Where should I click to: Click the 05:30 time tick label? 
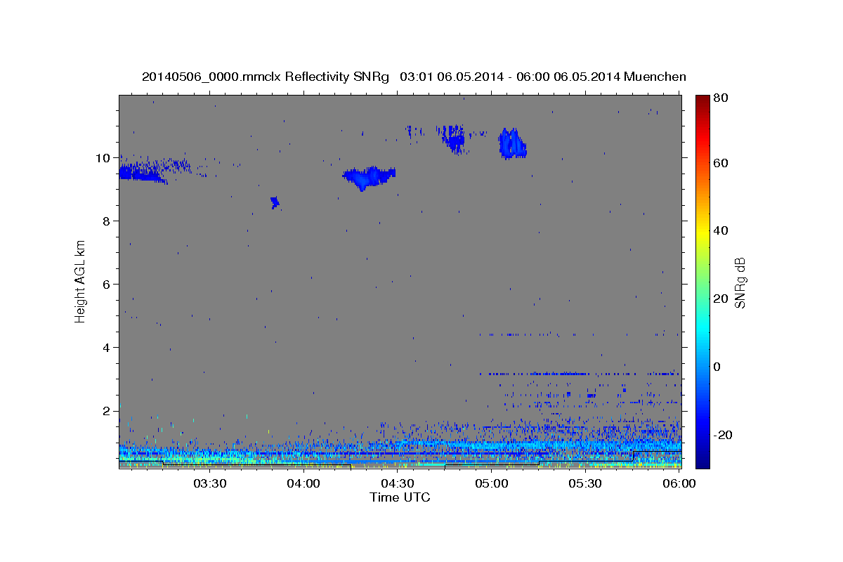(x=585, y=483)
